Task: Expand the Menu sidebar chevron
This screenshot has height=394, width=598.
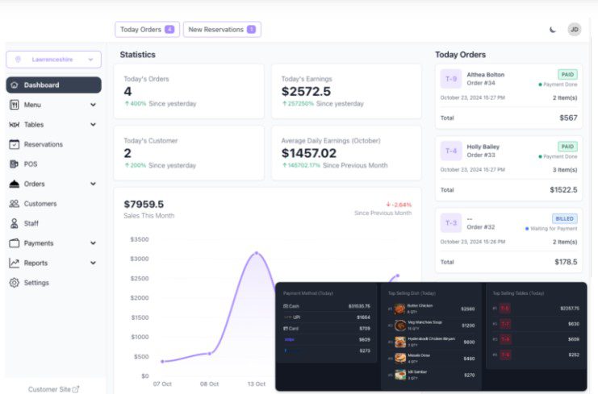Action: click(93, 105)
